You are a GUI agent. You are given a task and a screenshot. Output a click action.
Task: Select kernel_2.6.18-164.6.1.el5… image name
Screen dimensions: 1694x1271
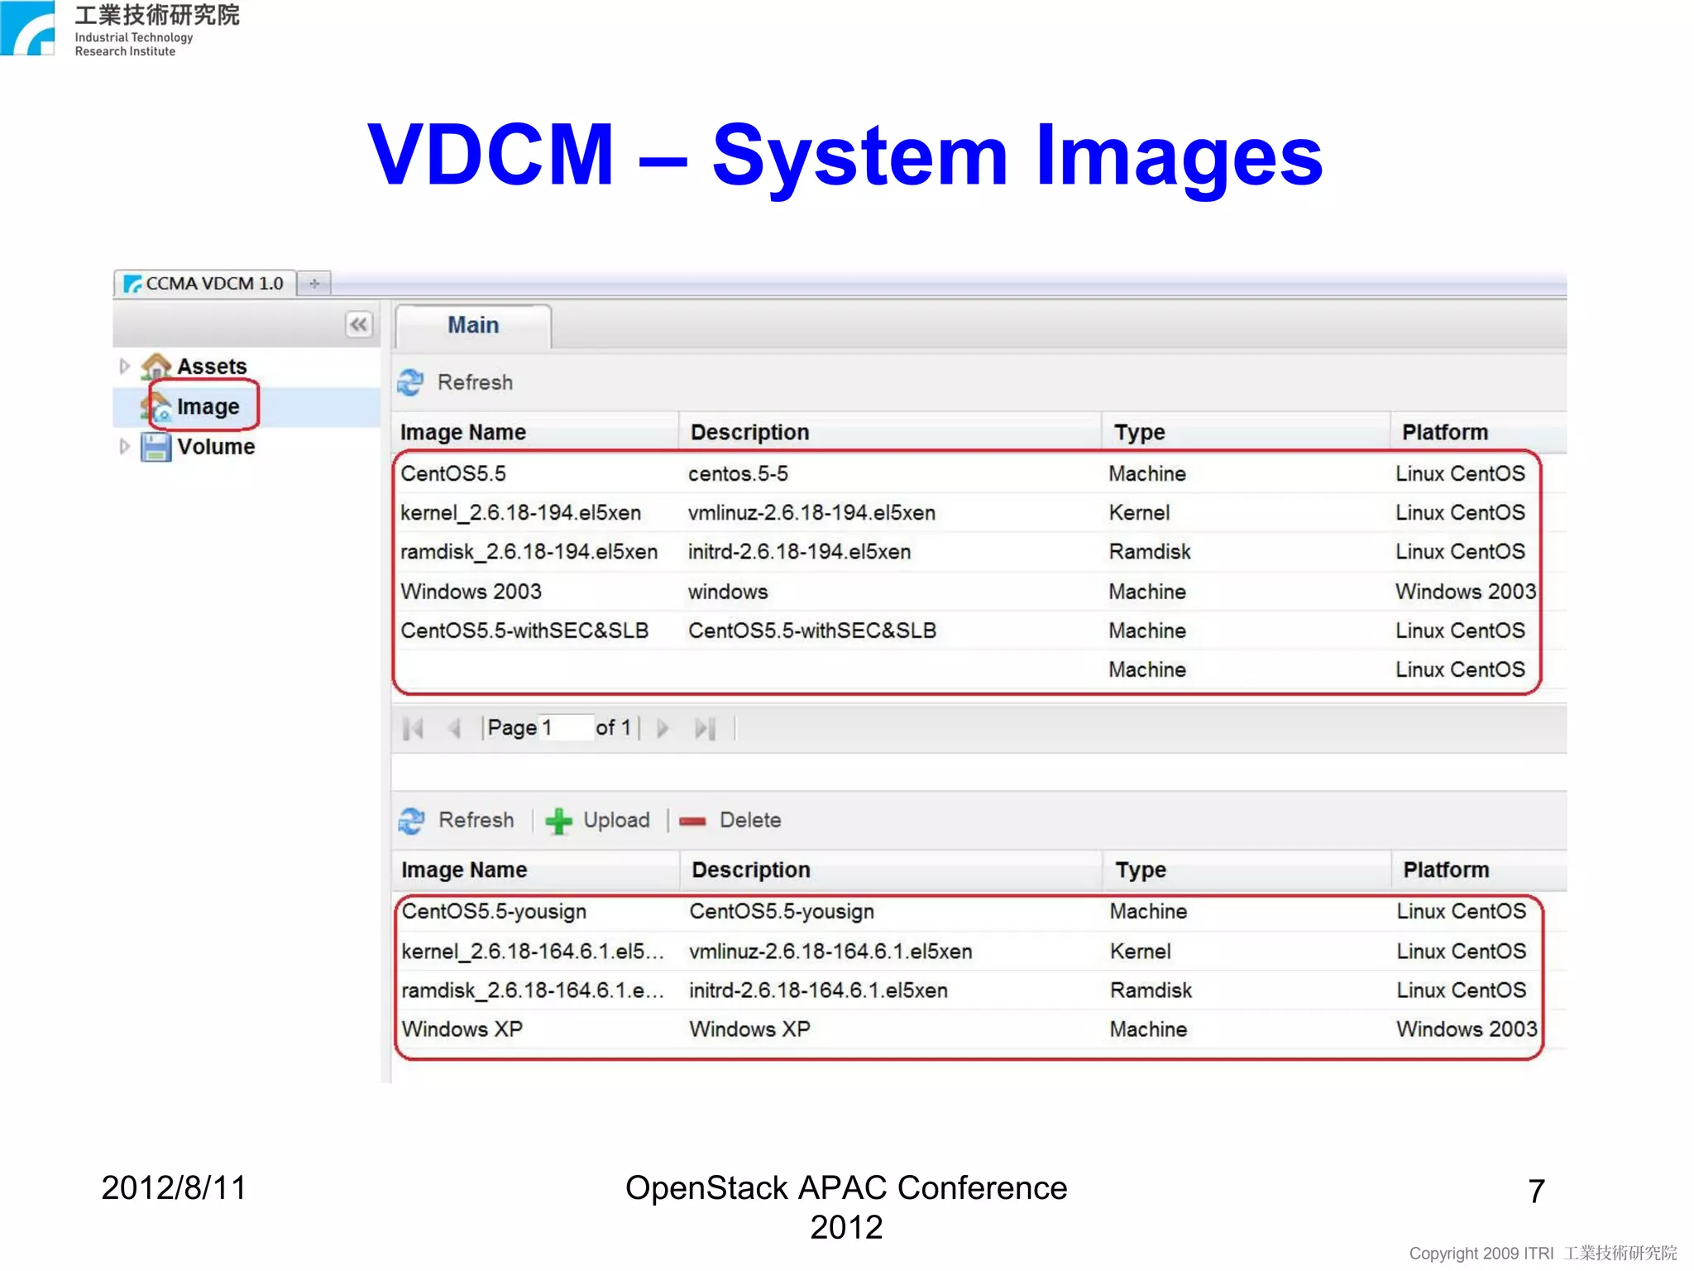click(533, 952)
